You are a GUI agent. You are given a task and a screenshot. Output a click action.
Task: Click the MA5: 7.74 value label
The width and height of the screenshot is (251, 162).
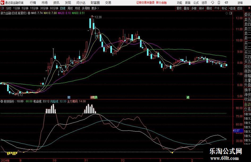37,13
